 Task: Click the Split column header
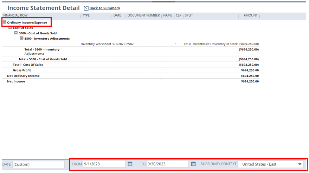pyautogui.click(x=189, y=15)
